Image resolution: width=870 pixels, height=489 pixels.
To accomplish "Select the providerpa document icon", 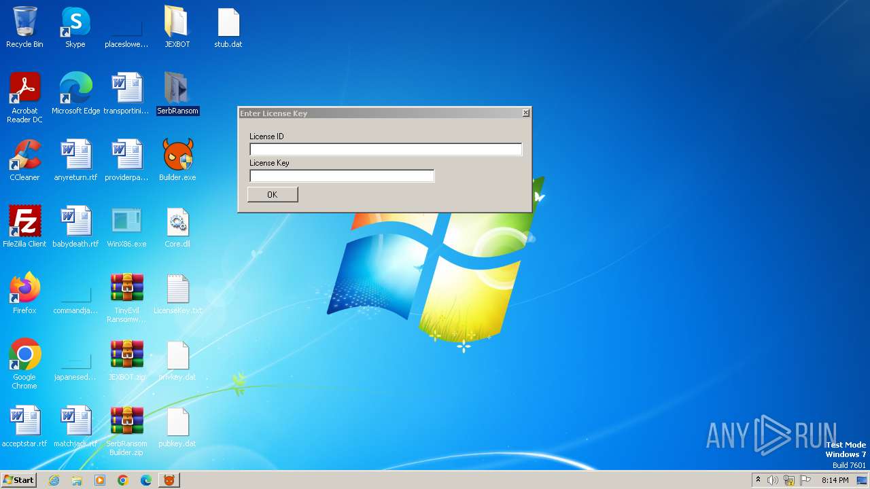I will pyautogui.click(x=126, y=160).
